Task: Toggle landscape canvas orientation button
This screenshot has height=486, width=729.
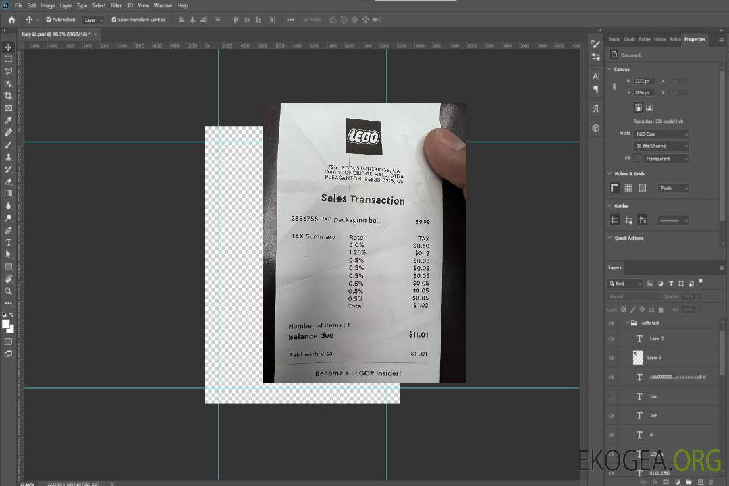Action: pyautogui.click(x=649, y=108)
